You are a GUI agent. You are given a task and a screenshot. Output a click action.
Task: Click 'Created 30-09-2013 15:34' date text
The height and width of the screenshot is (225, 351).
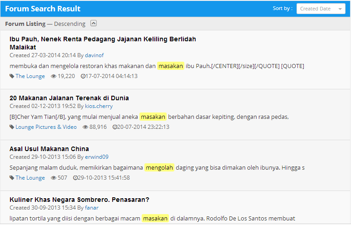click(x=43, y=208)
